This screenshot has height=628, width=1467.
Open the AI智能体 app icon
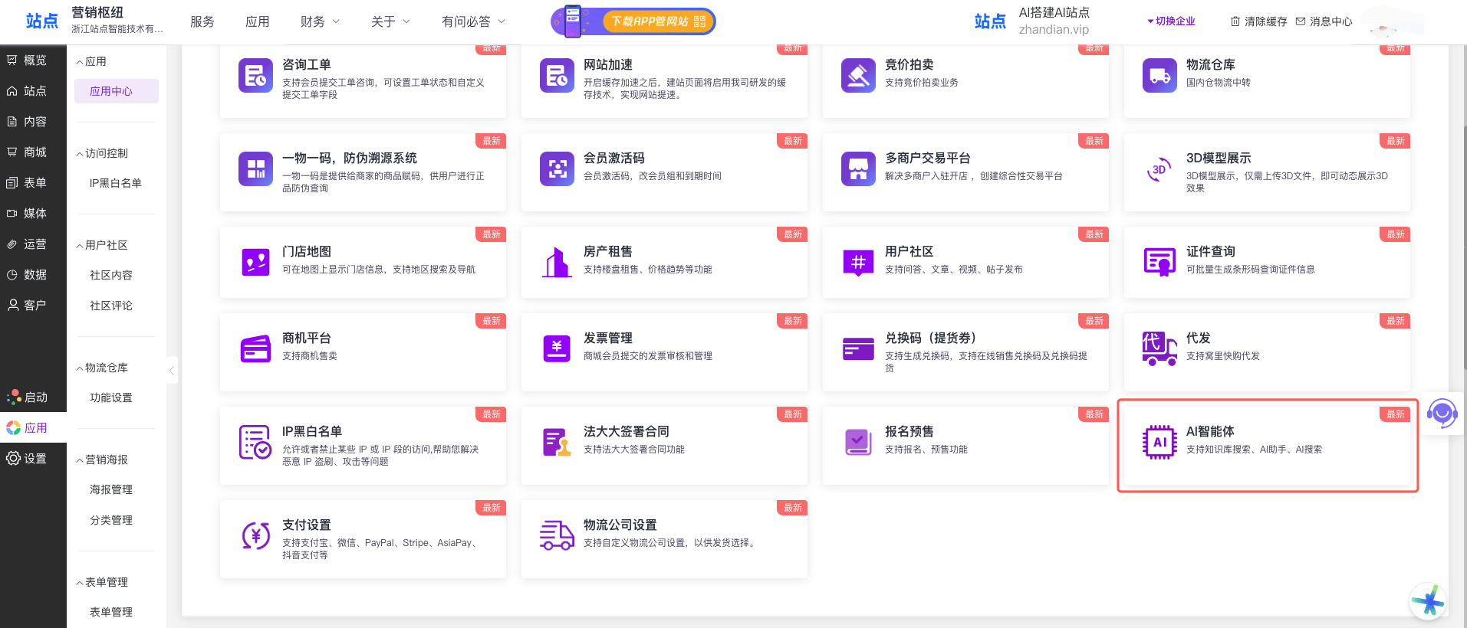pyautogui.click(x=1159, y=442)
